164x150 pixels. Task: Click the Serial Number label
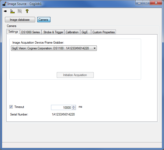19,114
